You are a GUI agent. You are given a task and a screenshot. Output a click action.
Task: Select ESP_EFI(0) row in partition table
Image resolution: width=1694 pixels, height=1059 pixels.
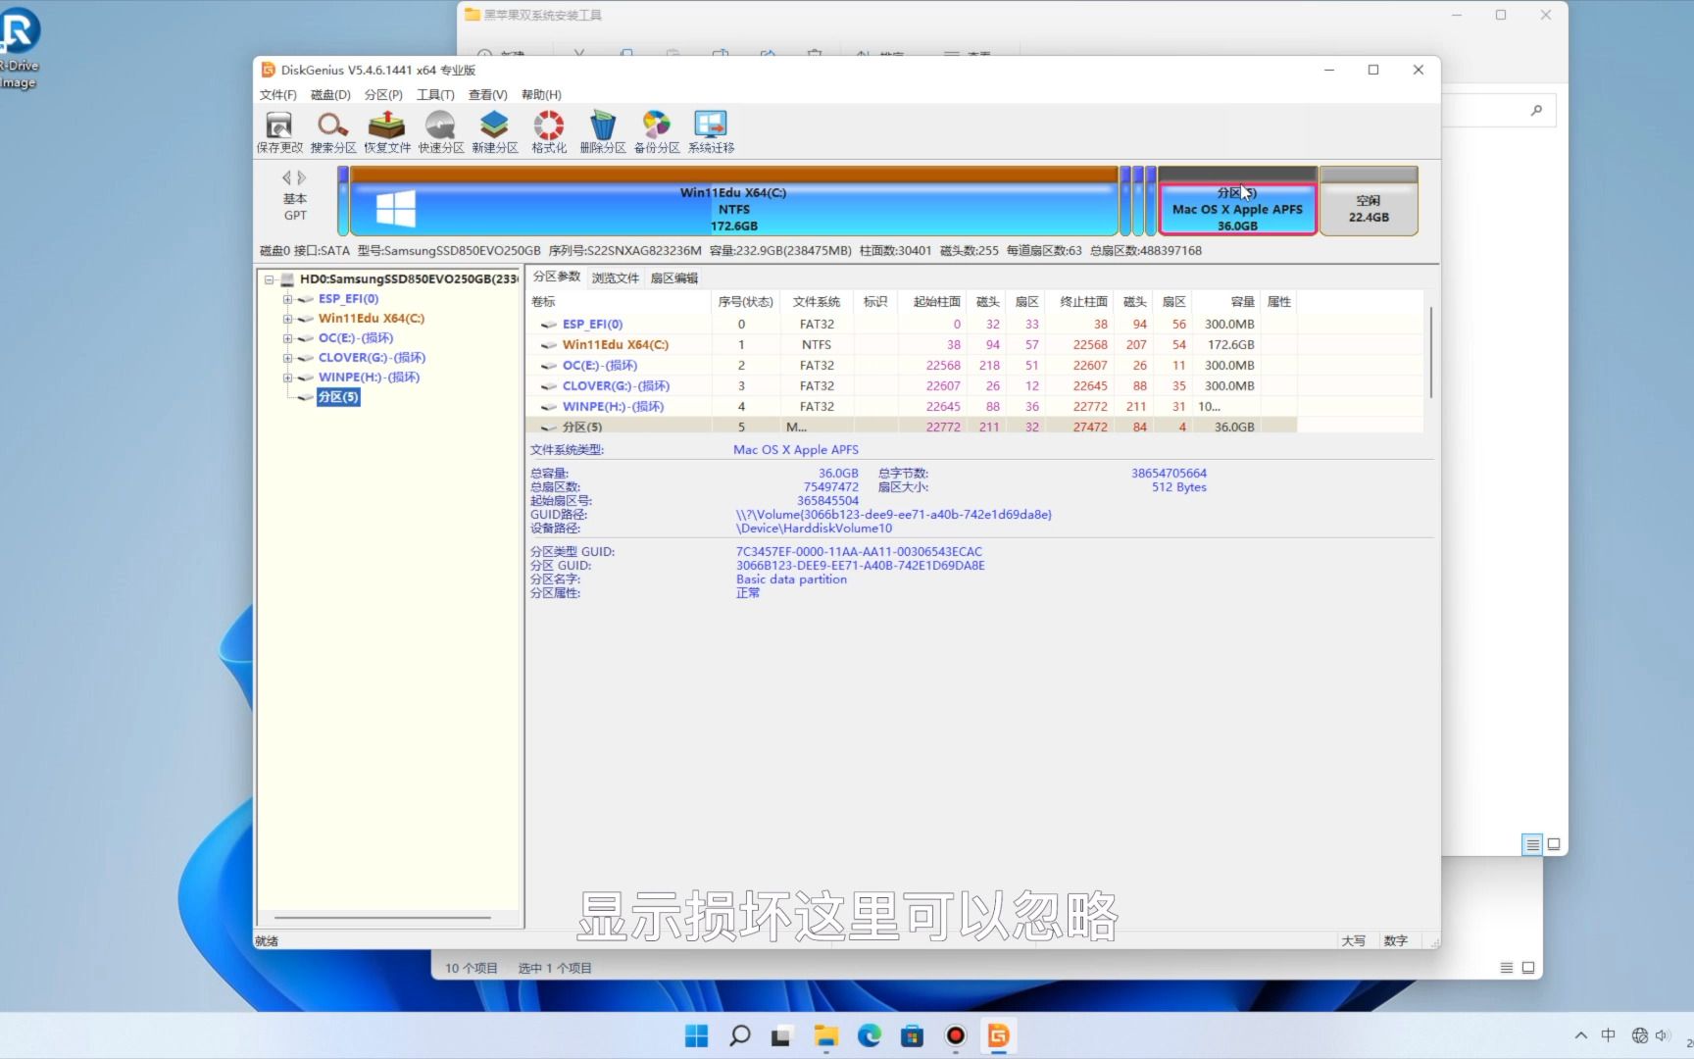[x=912, y=324]
